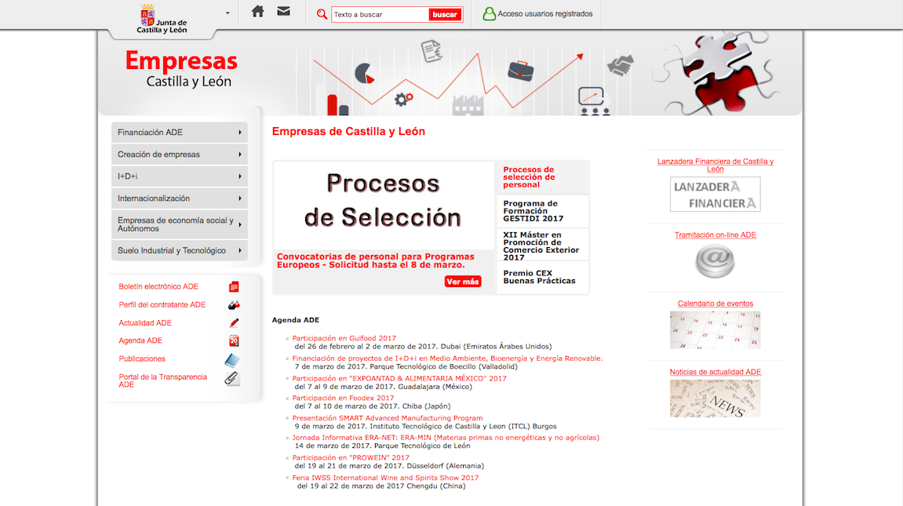Select Programa de Formación GESTIDI 2017 tab

541,211
